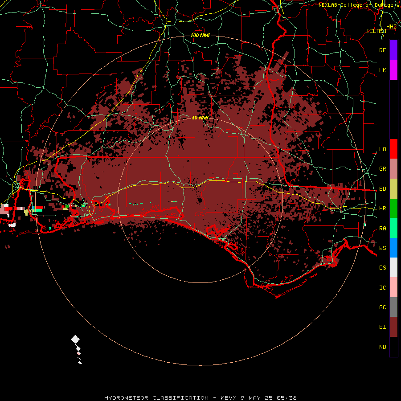
Task: Click the BD legend label
Action: pos(382,189)
